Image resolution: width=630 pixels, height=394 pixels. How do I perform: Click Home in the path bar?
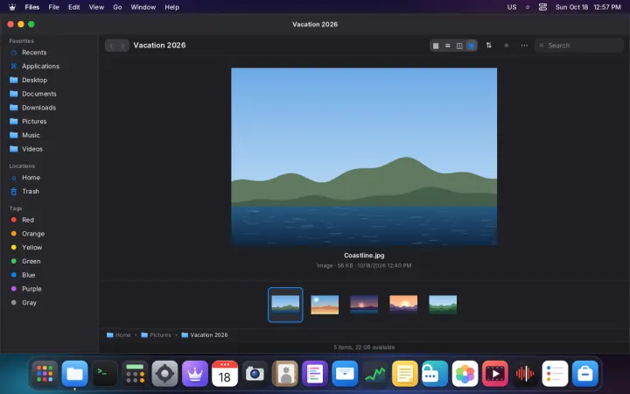118,334
